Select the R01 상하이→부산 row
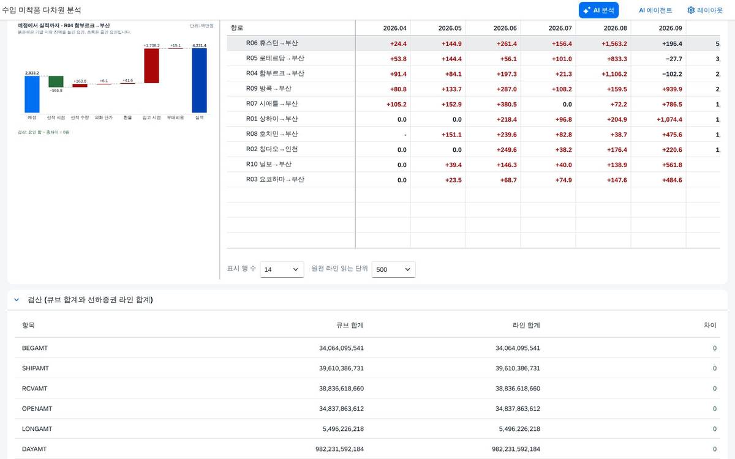 click(x=473, y=119)
